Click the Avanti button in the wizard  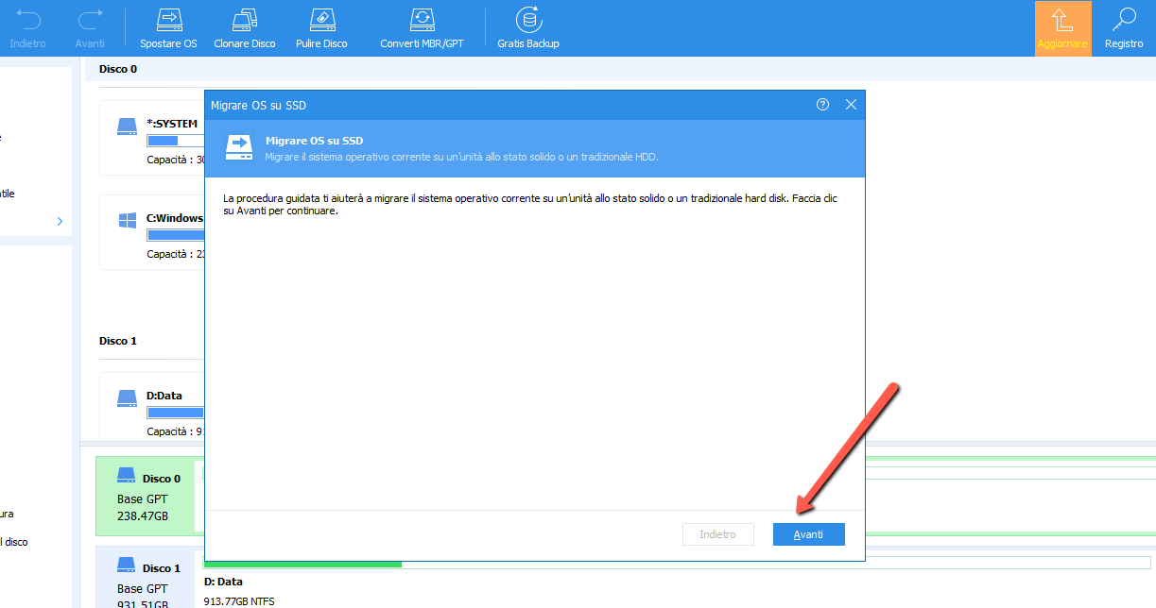[x=808, y=534]
